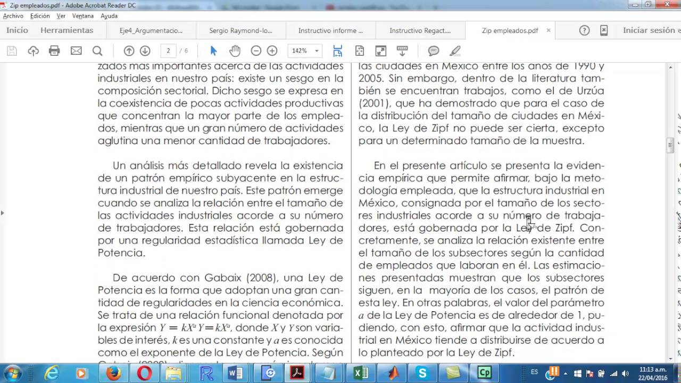Click the vertical scrollbar thumb
The image size is (681, 383).
[x=671, y=145]
